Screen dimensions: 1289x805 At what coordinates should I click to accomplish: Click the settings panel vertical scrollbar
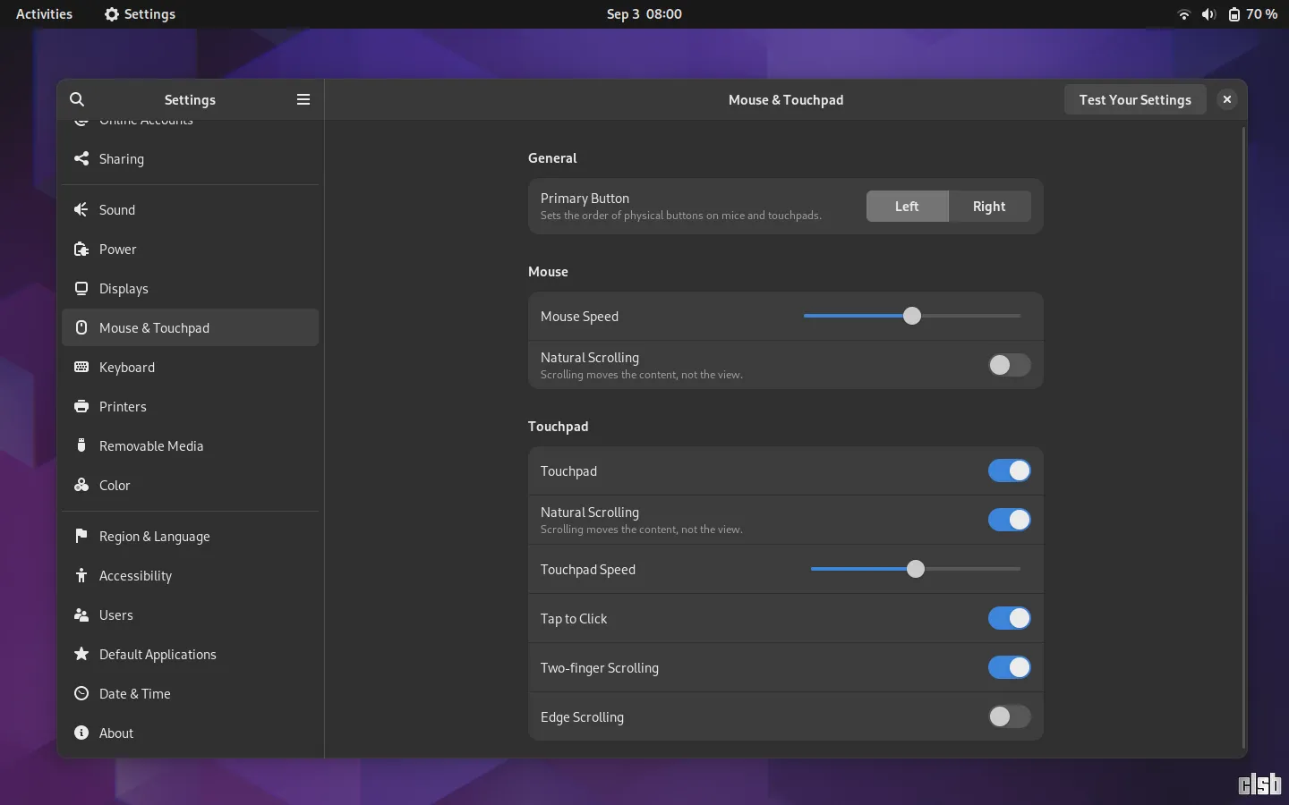pos(1243,438)
